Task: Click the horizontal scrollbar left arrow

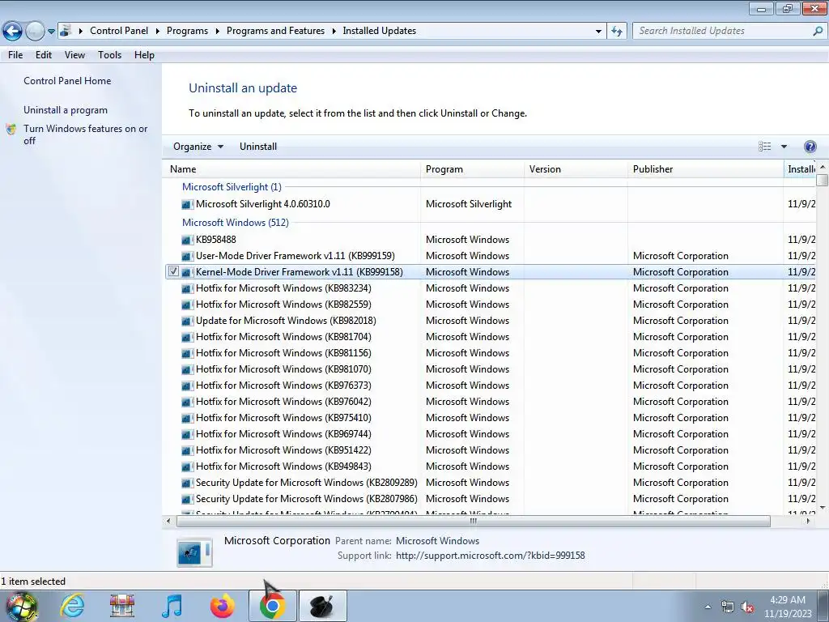Action: [168, 521]
